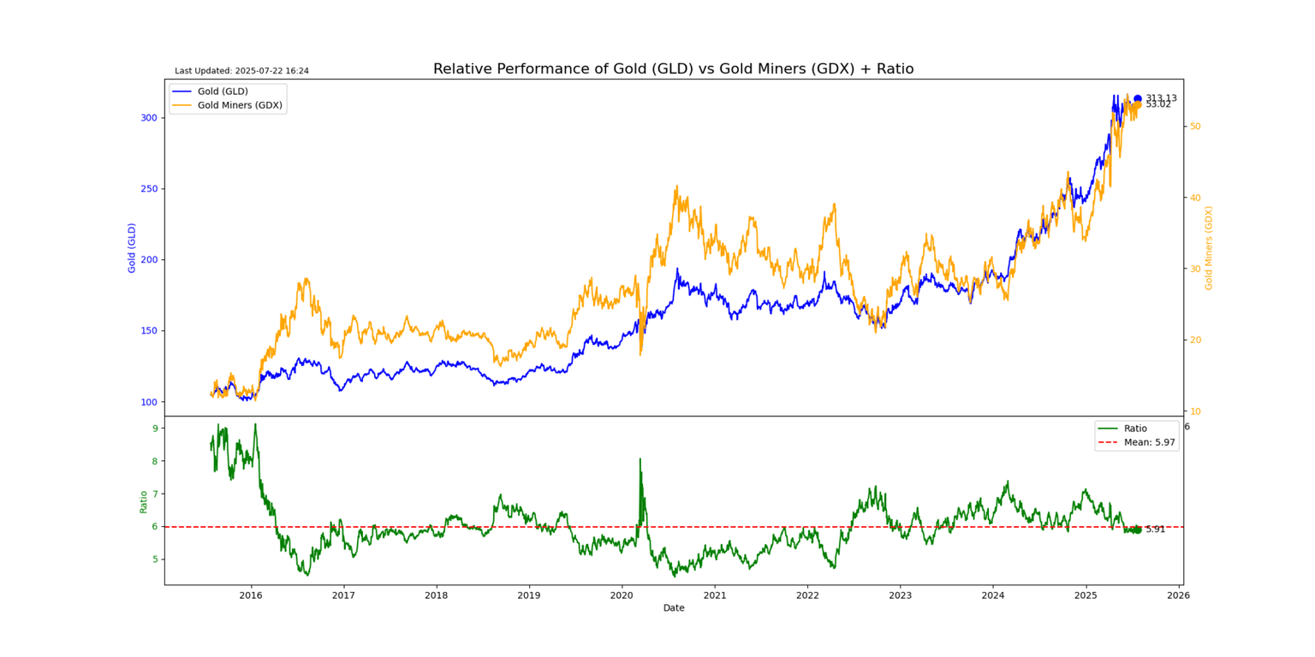
Task: Click the 7 tick on the Ratio axis
Action: pyautogui.click(x=155, y=494)
